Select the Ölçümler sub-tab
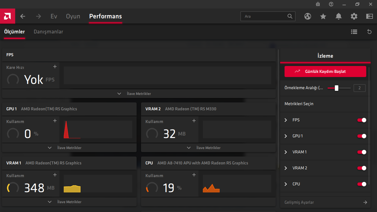 coord(14,32)
